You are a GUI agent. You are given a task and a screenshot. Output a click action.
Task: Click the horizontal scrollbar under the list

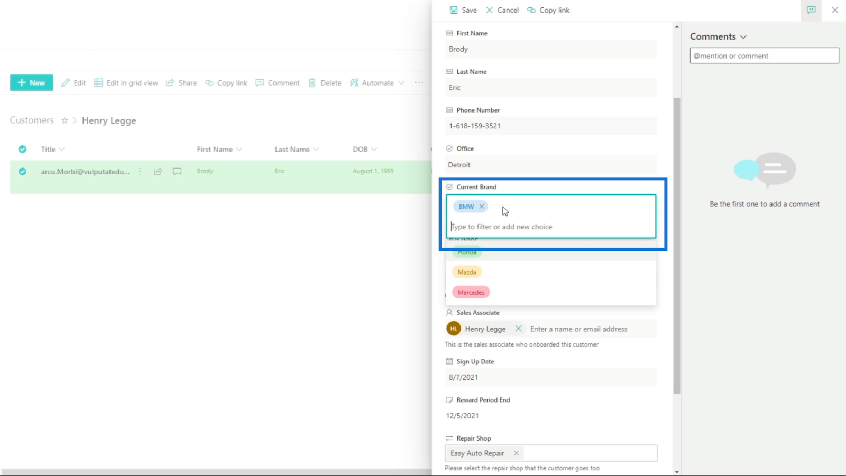tap(217, 472)
